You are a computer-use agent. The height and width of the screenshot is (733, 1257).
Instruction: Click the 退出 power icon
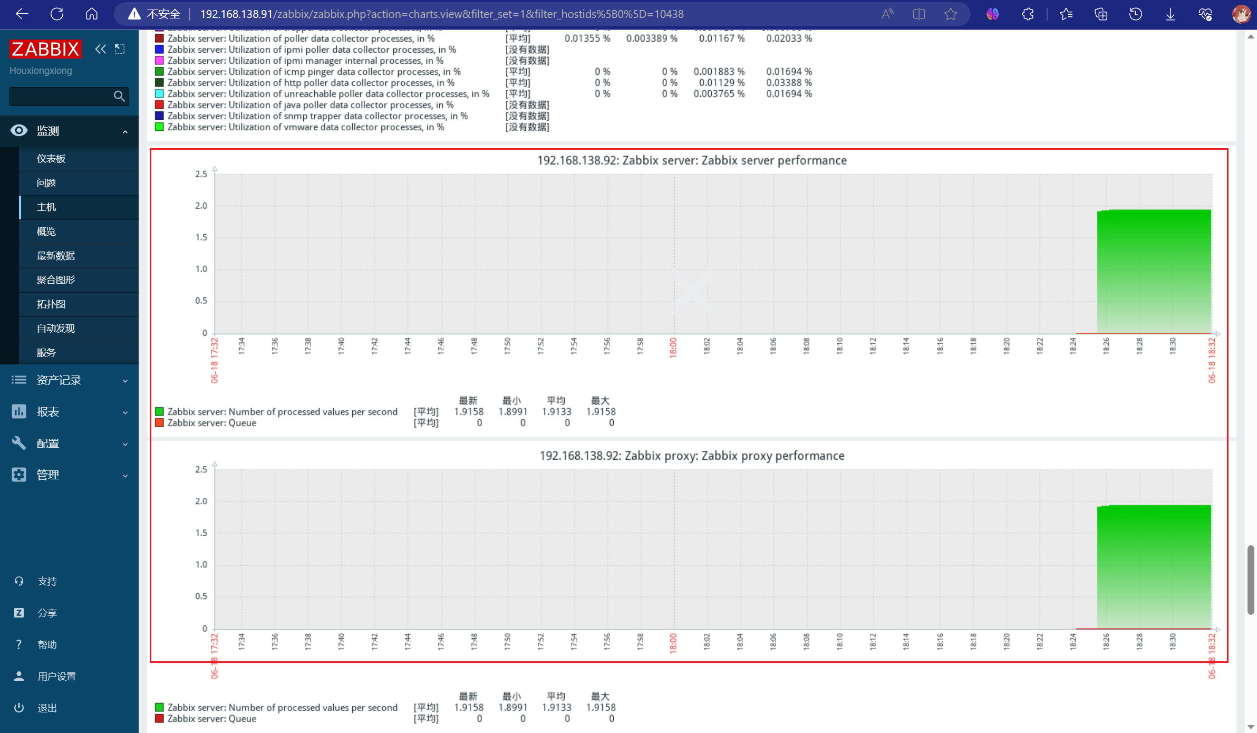point(19,708)
